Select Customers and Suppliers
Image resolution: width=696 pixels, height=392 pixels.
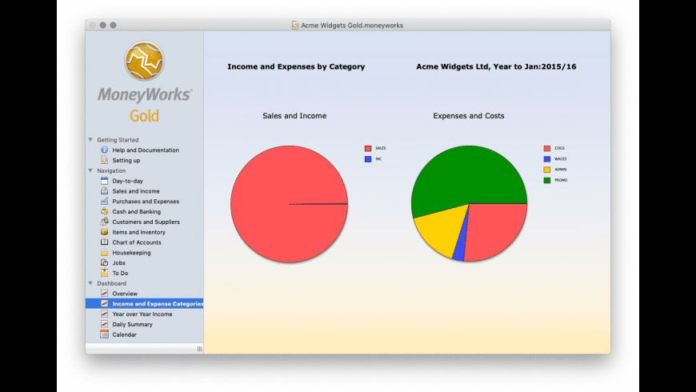[x=146, y=222]
